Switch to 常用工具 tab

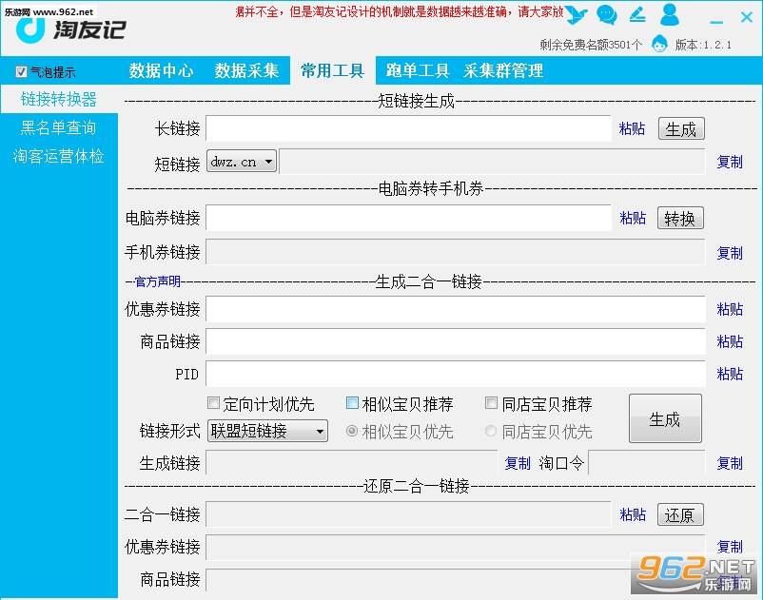click(332, 70)
